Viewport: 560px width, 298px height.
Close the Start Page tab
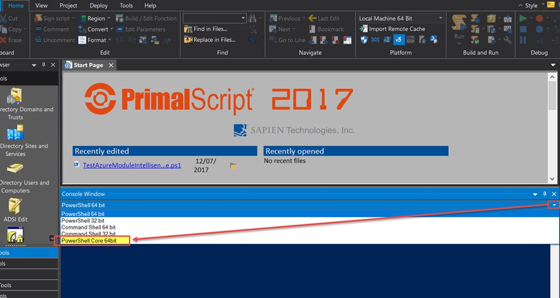(111, 65)
